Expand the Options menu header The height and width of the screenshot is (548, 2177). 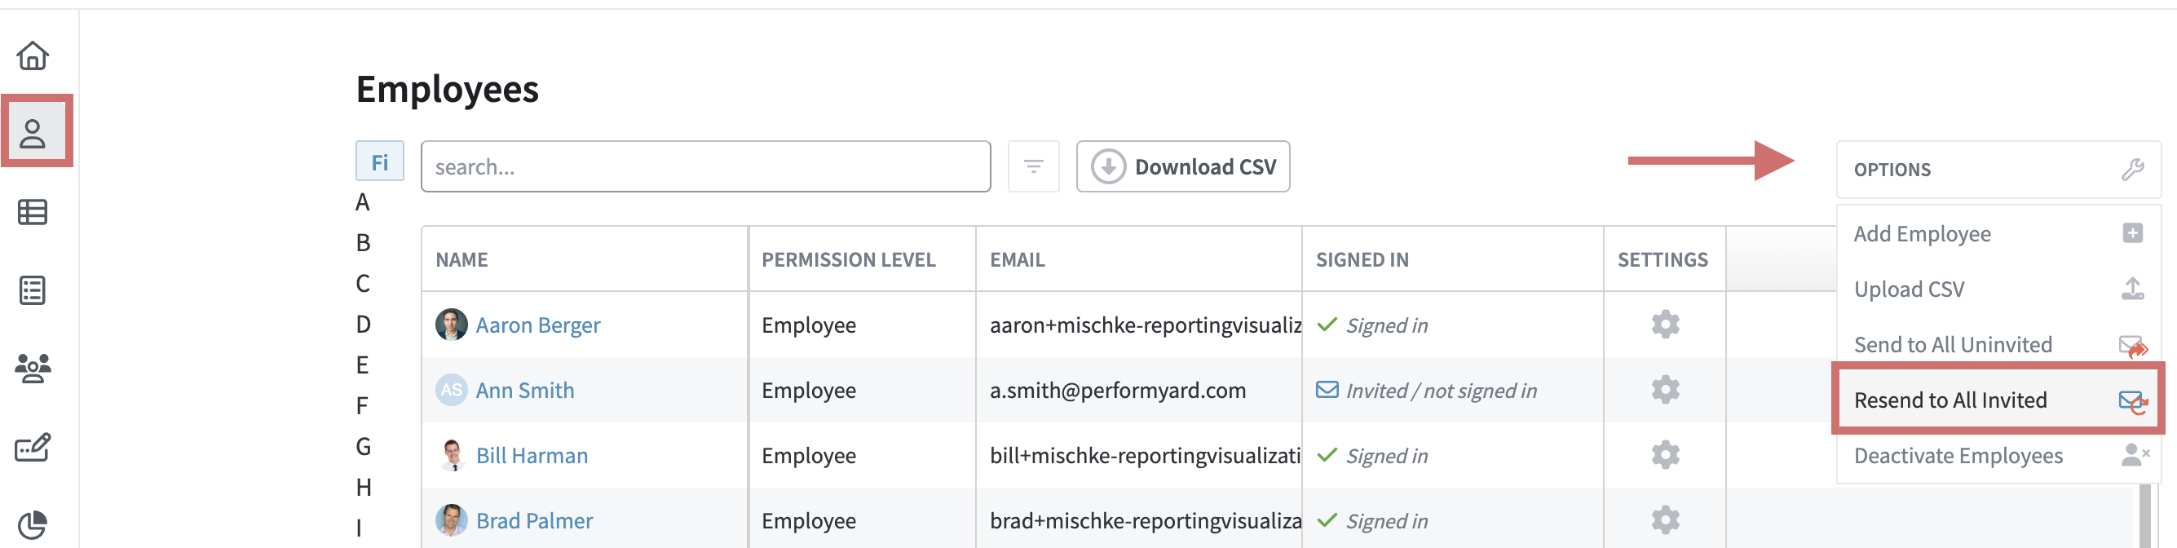1997,169
